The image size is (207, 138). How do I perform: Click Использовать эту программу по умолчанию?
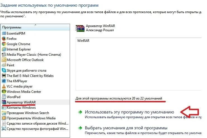point(129,112)
